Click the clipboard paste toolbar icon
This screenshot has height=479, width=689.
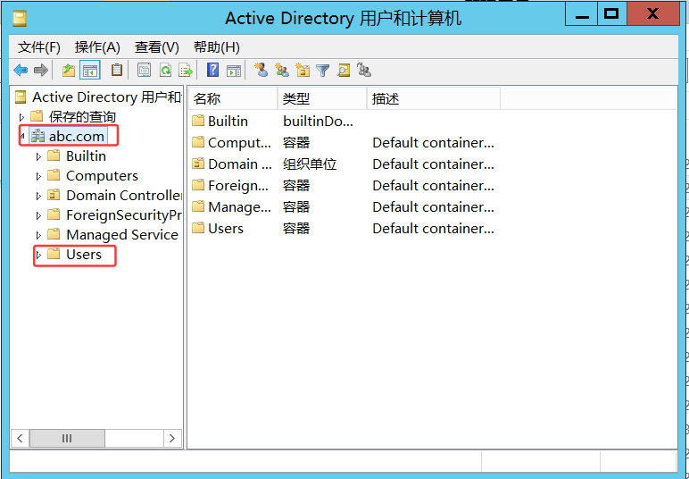[x=116, y=70]
